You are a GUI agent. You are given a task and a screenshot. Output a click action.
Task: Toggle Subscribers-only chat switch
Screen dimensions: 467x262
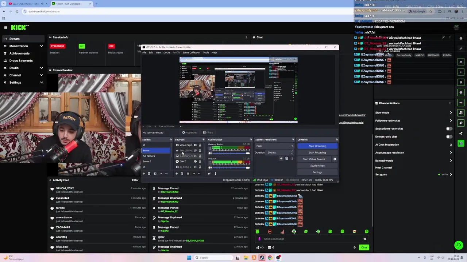click(449, 128)
